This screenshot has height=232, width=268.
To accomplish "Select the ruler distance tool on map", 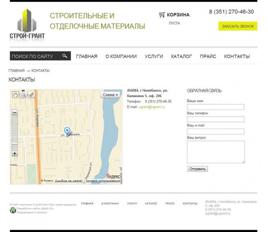I will coord(31,95).
